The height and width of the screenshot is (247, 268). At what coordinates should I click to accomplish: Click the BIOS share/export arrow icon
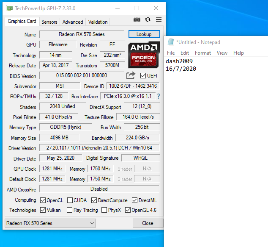click(131, 75)
